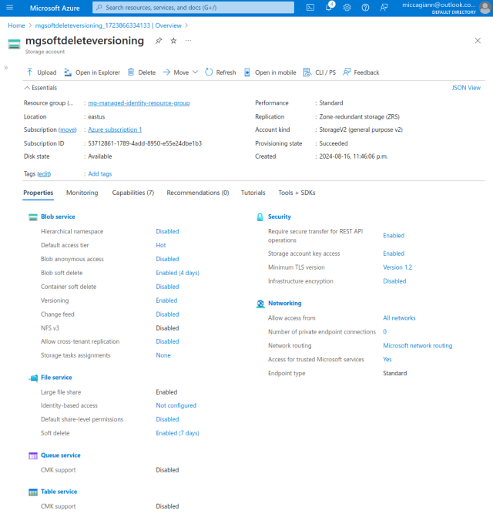Click the Home breadcrumb
This screenshot has width=493, height=514.
pyautogui.click(x=16, y=25)
